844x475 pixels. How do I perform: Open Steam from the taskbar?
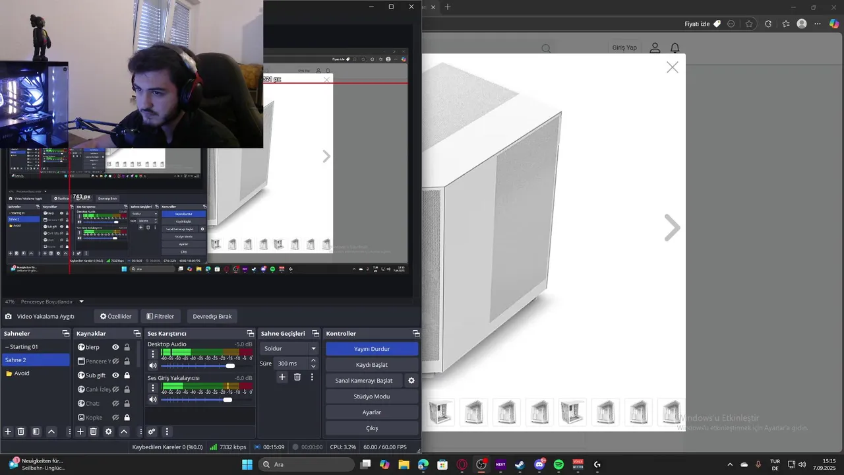(520, 464)
